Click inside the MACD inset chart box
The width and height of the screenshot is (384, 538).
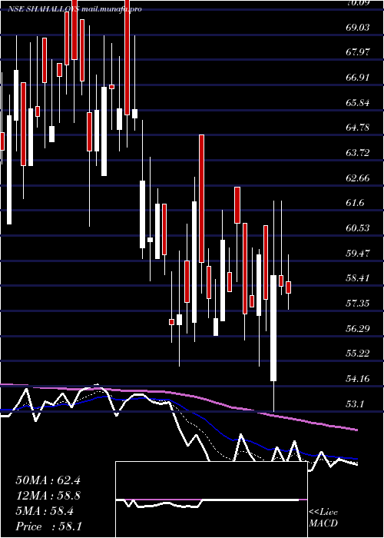coord(211,500)
